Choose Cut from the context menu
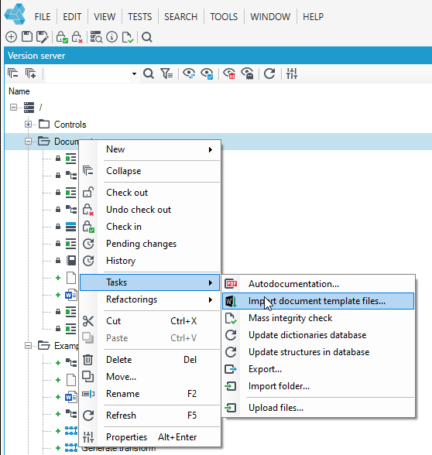Viewport: 432px width, 455px height. point(150,321)
